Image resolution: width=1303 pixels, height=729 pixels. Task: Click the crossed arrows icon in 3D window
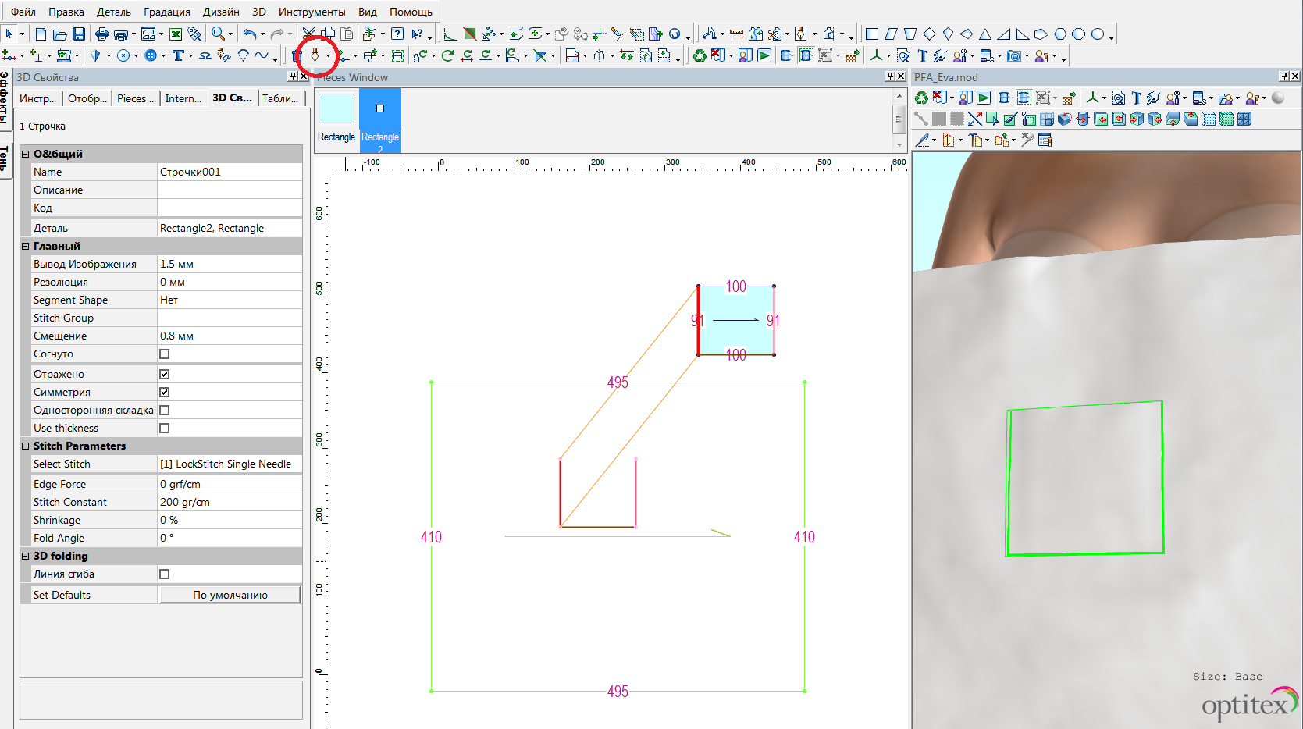click(975, 119)
